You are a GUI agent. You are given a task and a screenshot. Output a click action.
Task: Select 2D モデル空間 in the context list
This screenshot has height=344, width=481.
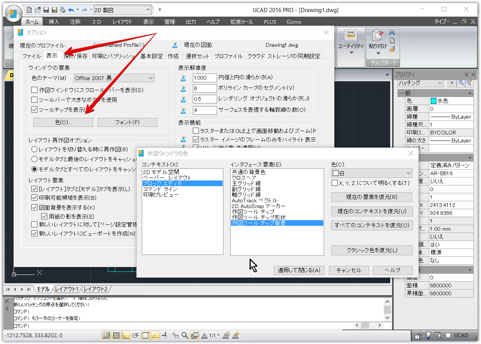click(x=182, y=172)
